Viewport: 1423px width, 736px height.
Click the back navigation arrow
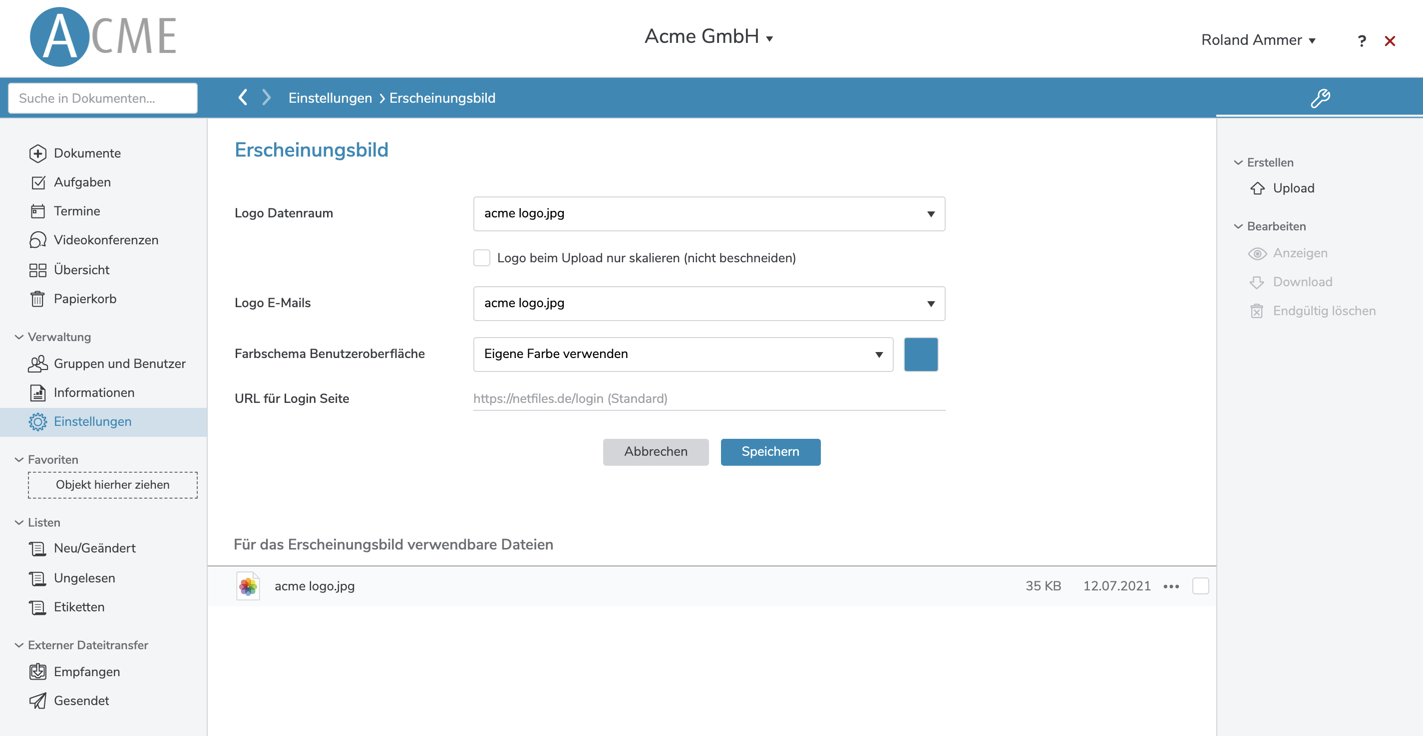point(243,98)
